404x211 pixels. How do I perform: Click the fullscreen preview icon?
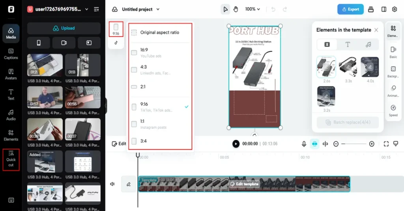pos(386,144)
